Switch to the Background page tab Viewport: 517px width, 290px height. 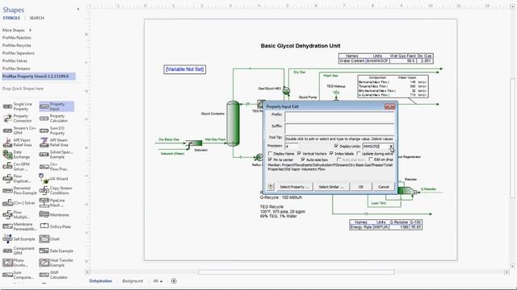pyautogui.click(x=132, y=281)
